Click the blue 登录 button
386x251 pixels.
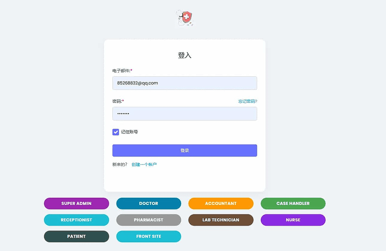click(x=185, y=150)
